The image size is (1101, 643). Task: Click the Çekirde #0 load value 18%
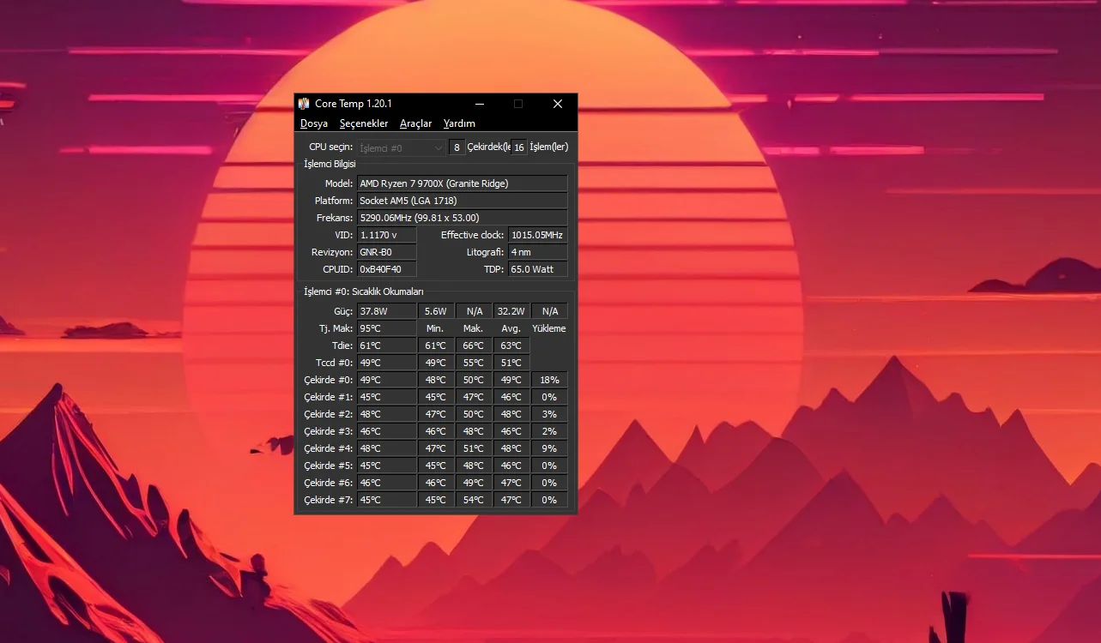(x=549, y=380)
